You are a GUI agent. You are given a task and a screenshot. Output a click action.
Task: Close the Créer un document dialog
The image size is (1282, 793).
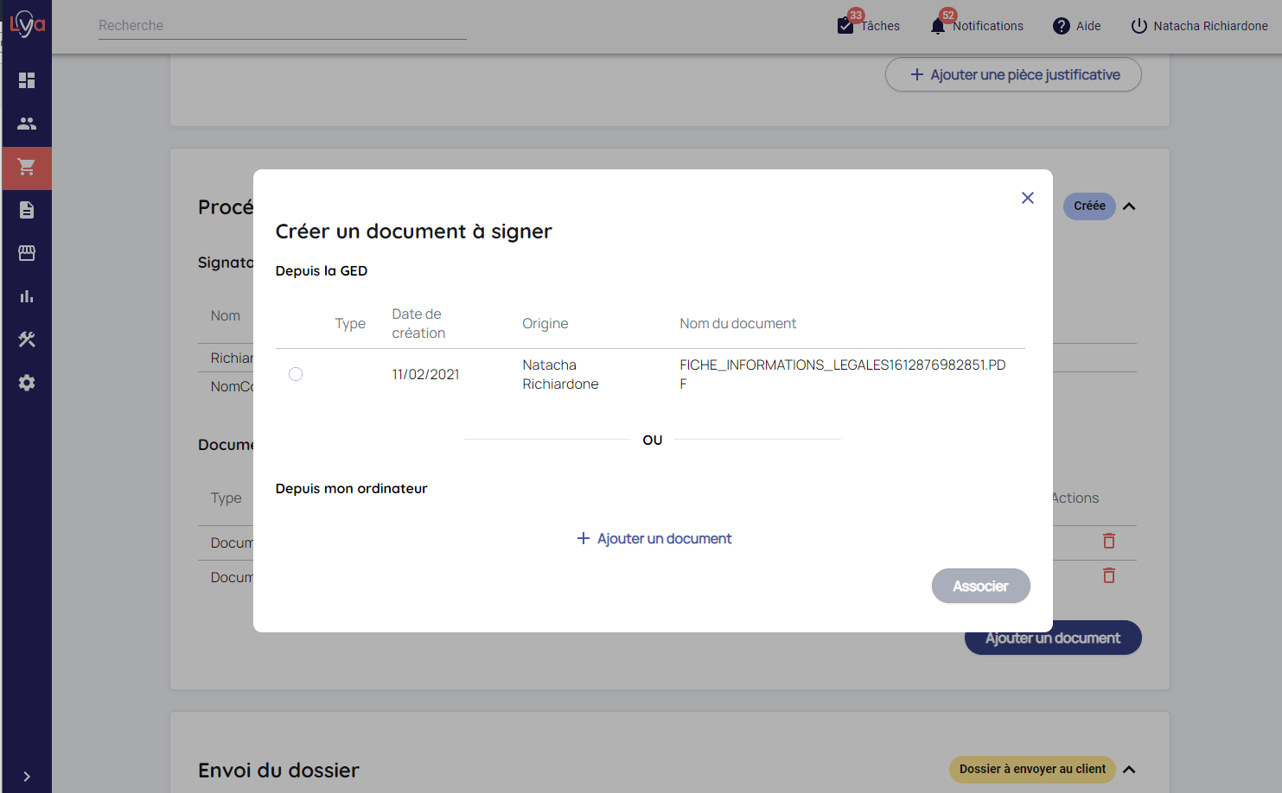pos(1027,198)
